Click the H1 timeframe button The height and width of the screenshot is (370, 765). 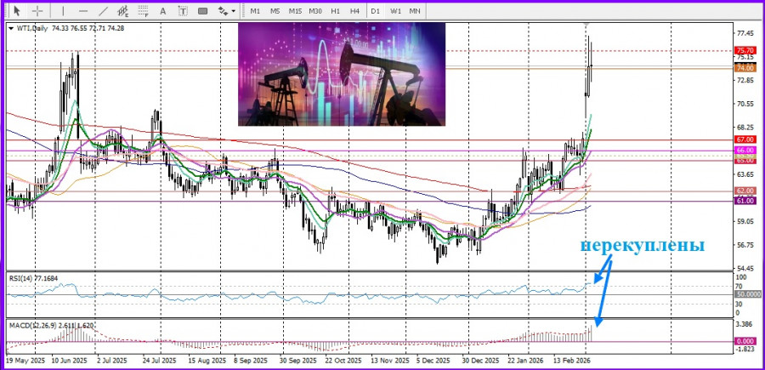click(336, 10)
